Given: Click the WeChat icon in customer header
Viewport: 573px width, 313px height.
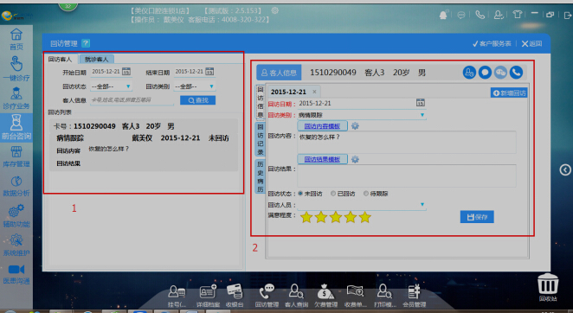Looking at the screenshot, I should tap(500, 73).
